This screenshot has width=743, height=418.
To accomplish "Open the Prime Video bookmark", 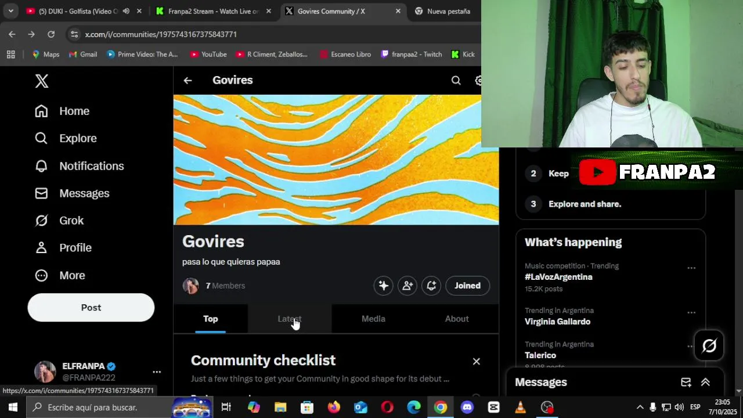I will [x=142, y=54].
